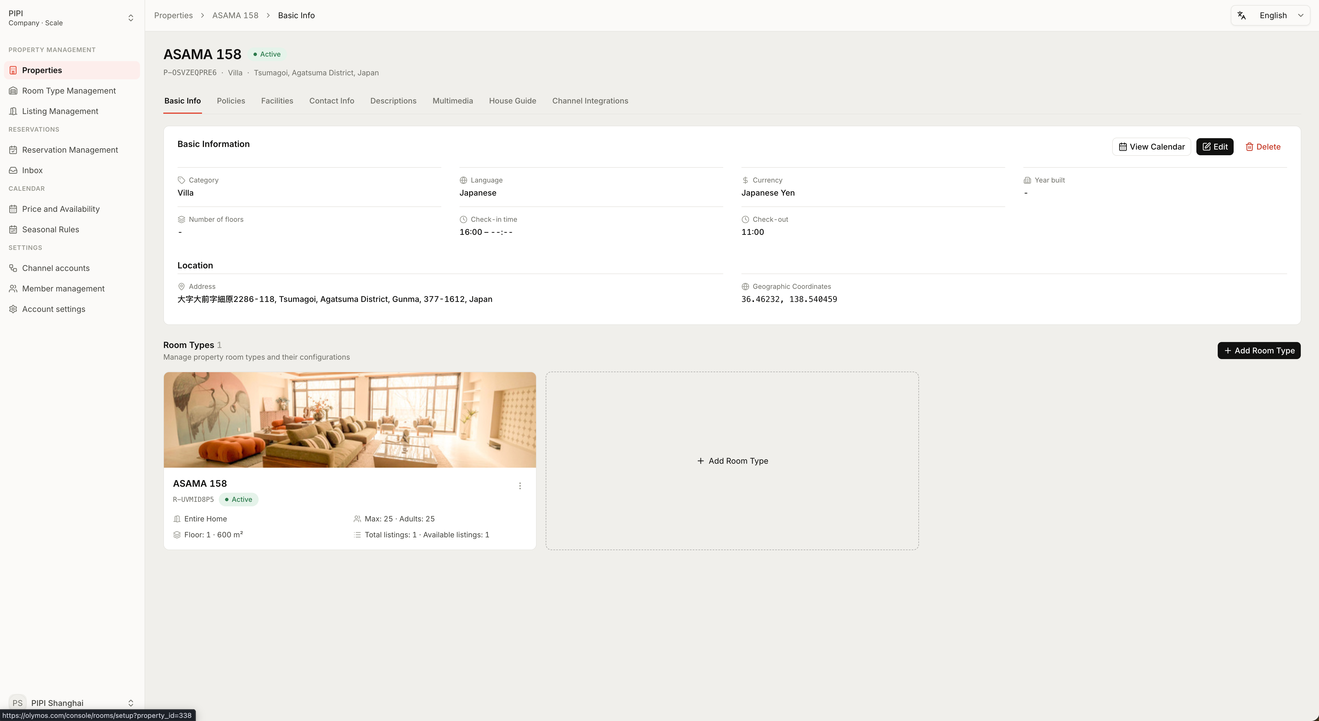Open Price and Availability calendar
The image size is (1319, 721).
72,209
